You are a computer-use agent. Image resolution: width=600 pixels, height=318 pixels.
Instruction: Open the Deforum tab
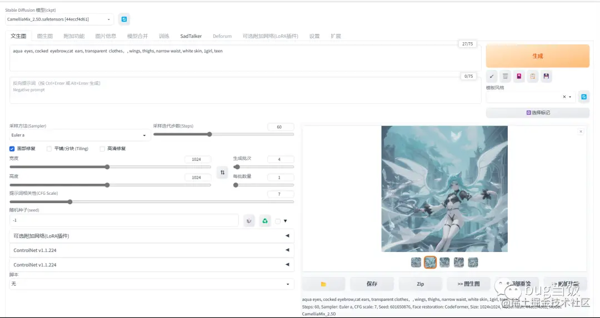[x=222, y=36]
